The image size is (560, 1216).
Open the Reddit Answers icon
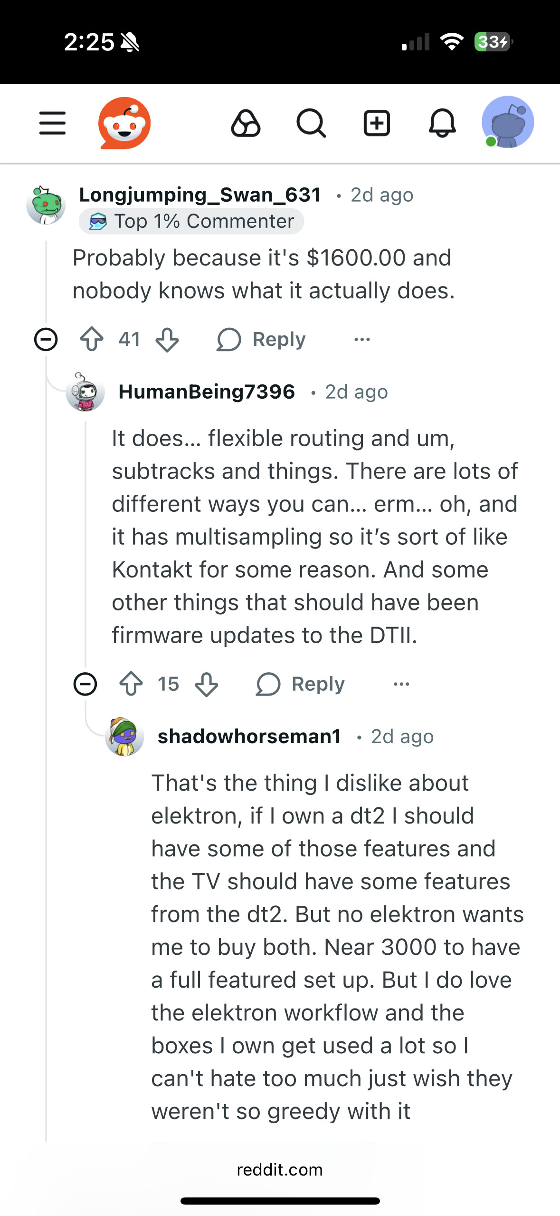click(x=246, y=123)
